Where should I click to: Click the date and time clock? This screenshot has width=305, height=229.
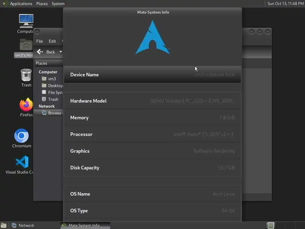[x=286, y=4]
